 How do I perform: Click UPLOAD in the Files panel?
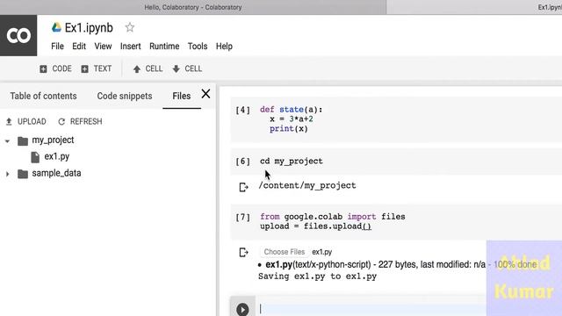coord(26,121)
